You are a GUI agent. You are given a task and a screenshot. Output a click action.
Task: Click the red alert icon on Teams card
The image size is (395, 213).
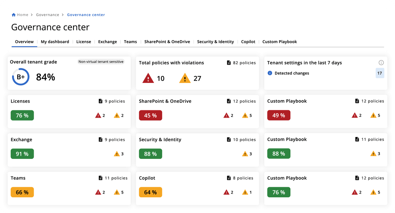[x=98, y=192]
